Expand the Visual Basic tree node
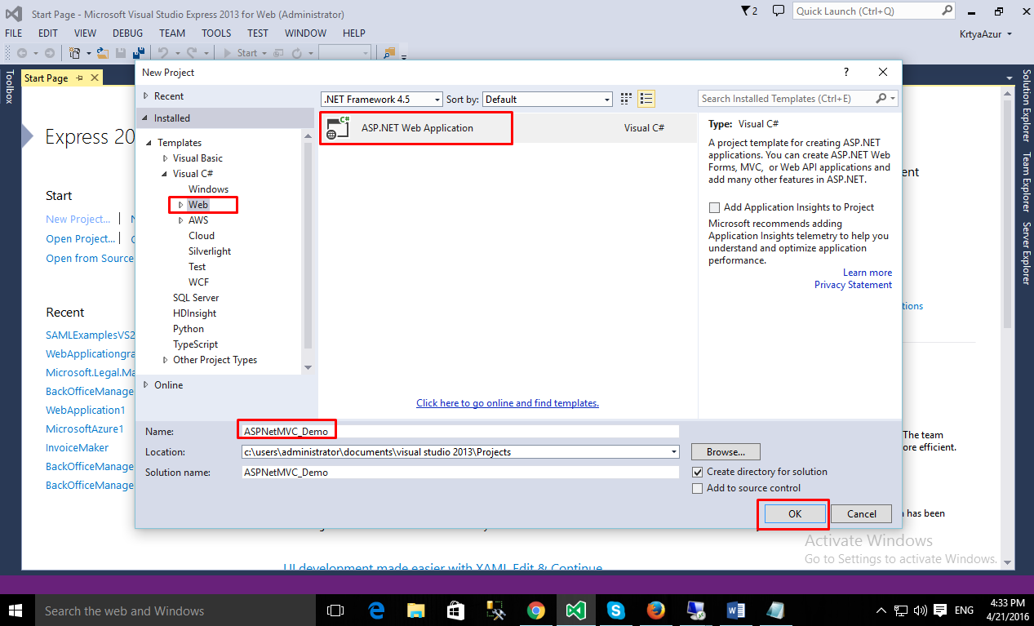The image size is (1034, 626). click(166, 158)
